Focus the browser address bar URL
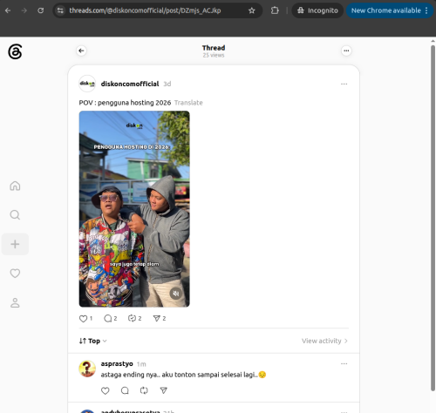 click(145, 10)
